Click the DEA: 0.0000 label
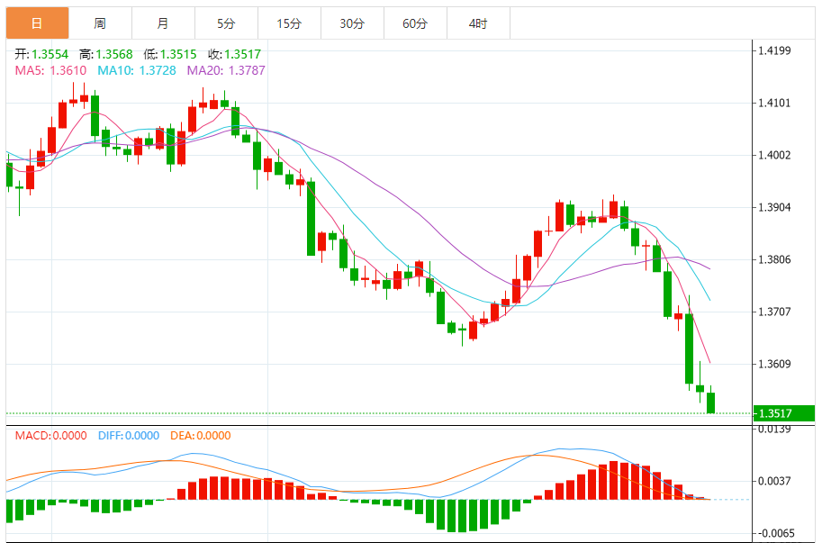Screen dimensions: 822x543 point(199,436)
